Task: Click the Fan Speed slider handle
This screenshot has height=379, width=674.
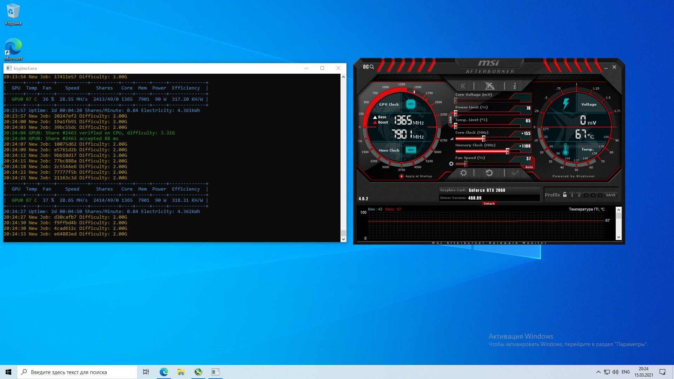Action: (x=466, y=164)
